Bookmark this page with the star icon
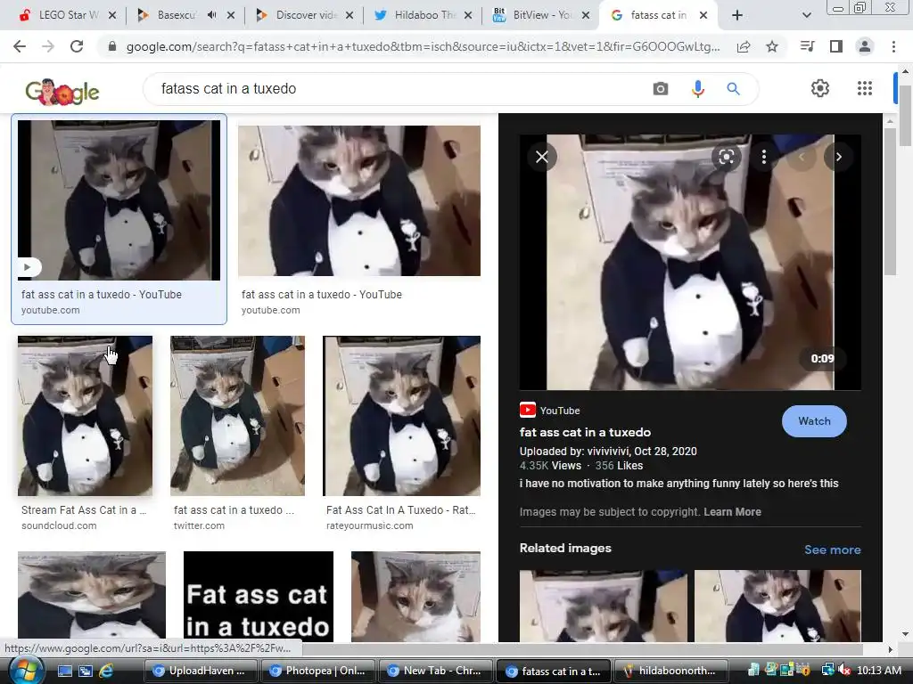 click(x=772, y=46)
